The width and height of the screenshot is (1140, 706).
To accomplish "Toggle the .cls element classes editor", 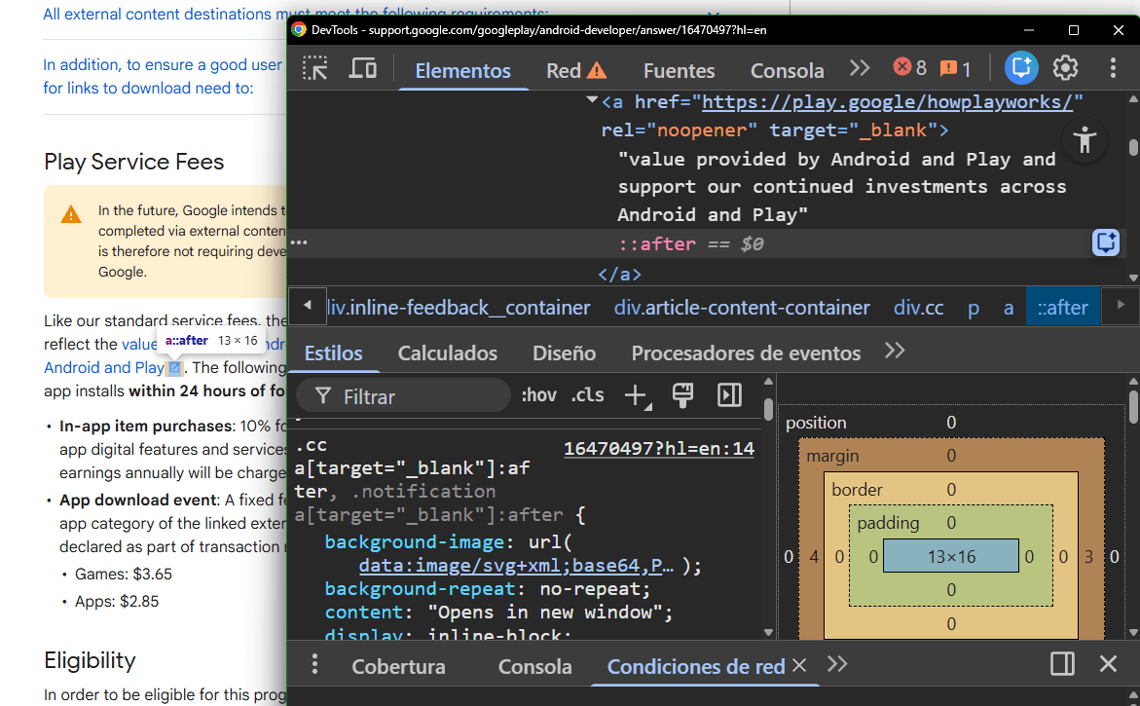I will pos(586,395).
